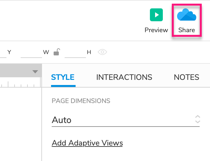This screenshot has height=161, width=210.
Task: Click the horizontal ruler above the canvas
Action: pyautogui.click(x=19, y=84)
